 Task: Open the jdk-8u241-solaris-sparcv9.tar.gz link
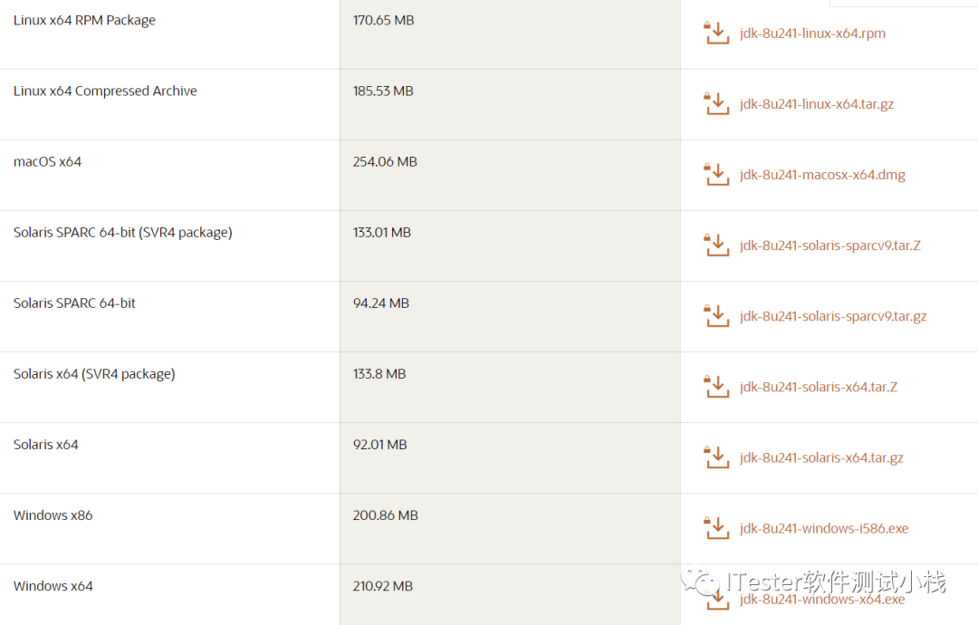click(x=833, y=316)
